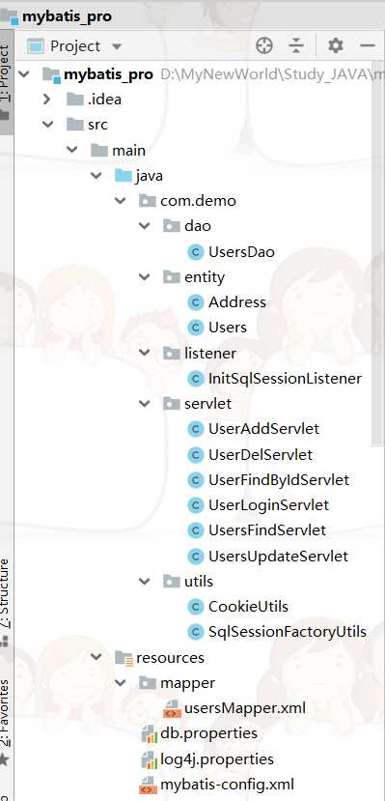Switch to the Structure tool window tab
The height and width of the screenshot is (801, 385).
coord(5,603)
